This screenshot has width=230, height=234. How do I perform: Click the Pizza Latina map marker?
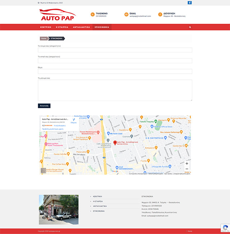(x=88, y=152)
